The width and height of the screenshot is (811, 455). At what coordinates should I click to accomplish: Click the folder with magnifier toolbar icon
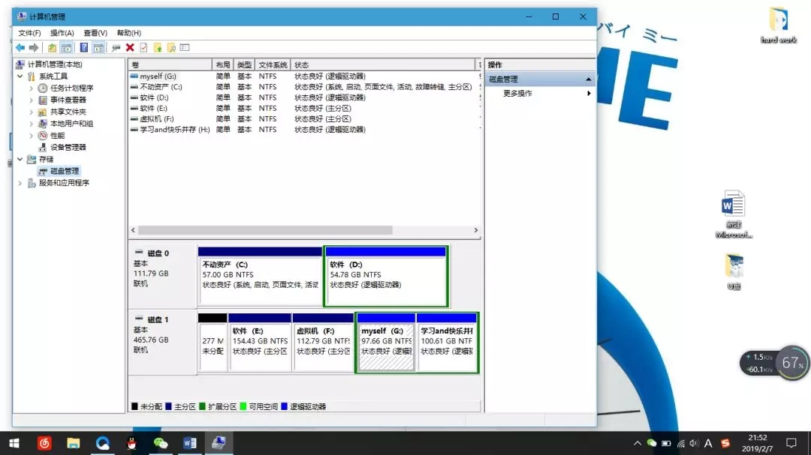[171, 47]
